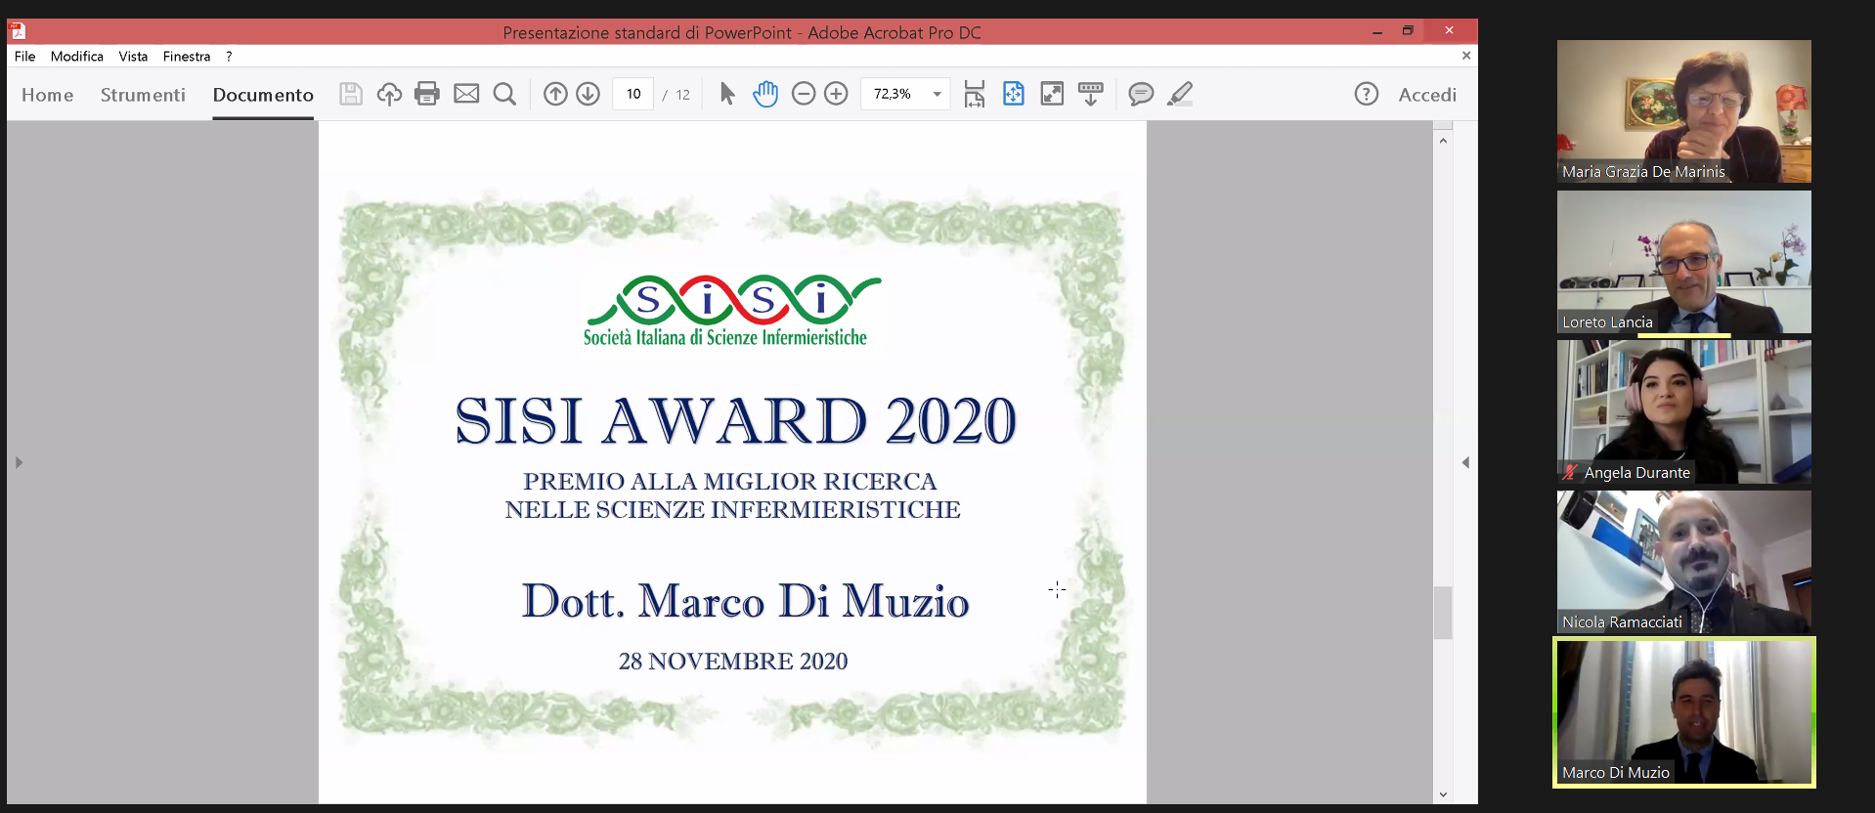Zoom out with the minus icon
The width and height of the screenshot is (1875, 813).
tap(804, 94)
